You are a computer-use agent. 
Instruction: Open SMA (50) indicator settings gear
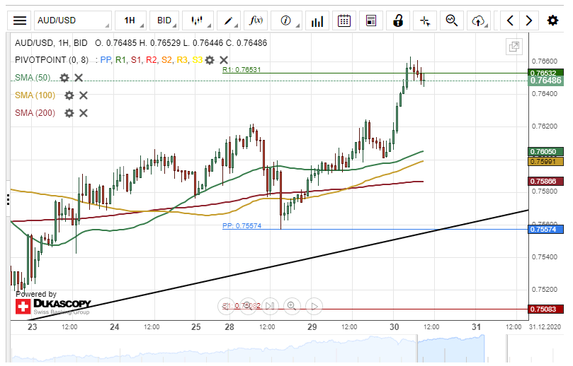coord(64,78)
